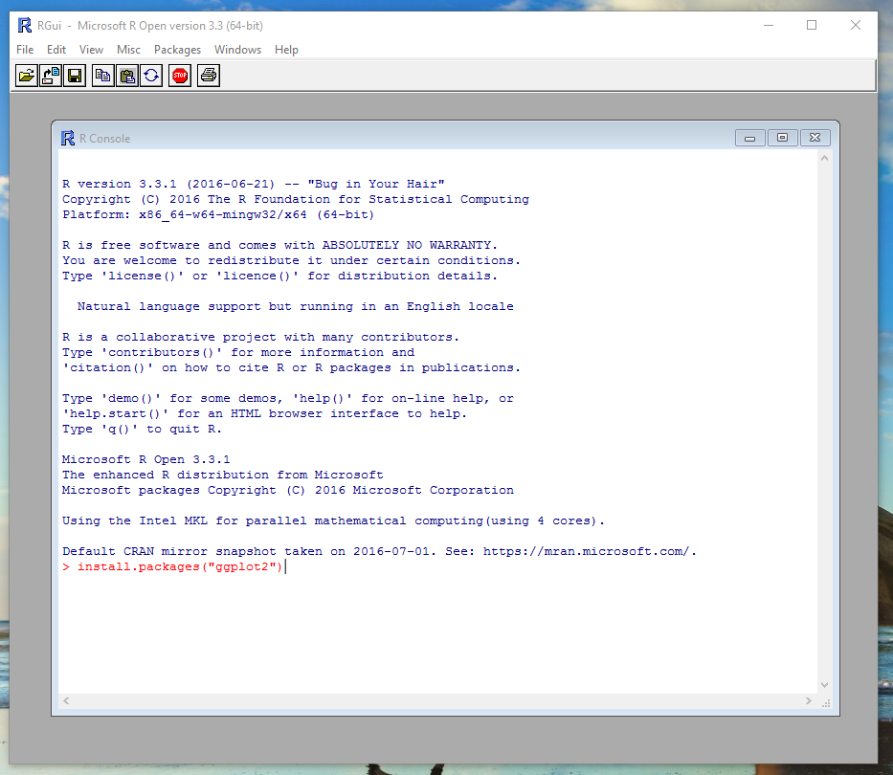Open the Edit menu

(56, 50)
